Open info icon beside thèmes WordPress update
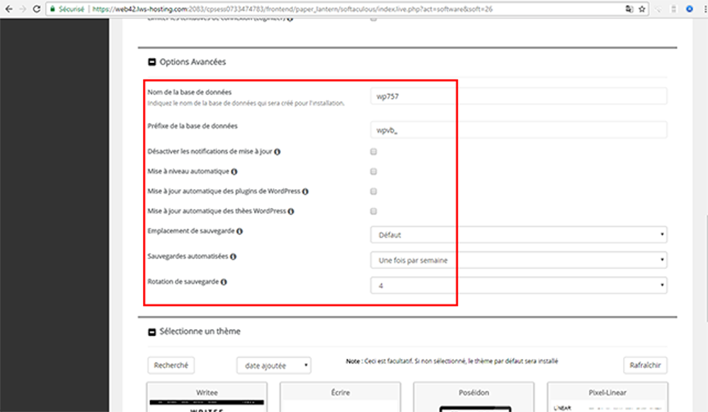708x412 pixels. coord(291,211)
